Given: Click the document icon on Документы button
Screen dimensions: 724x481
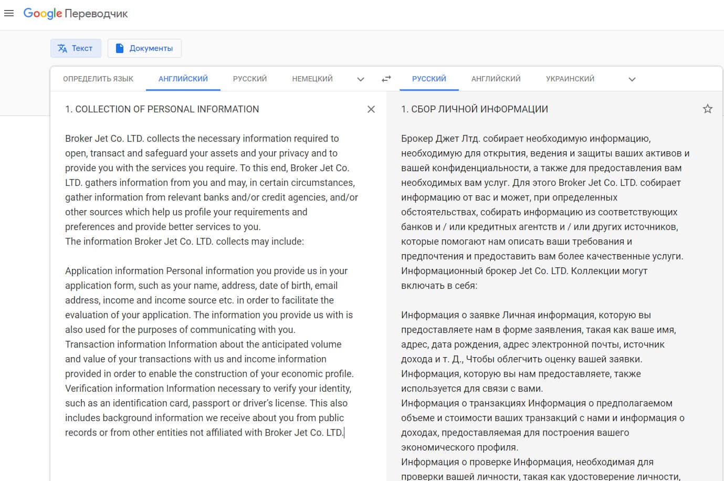Looking at the screenshot, I should tap(120, 48).
